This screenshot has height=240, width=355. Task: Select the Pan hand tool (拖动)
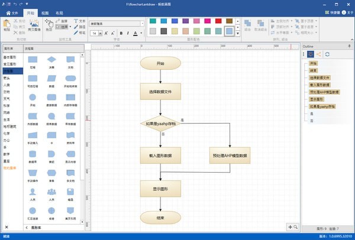[49, 25]
